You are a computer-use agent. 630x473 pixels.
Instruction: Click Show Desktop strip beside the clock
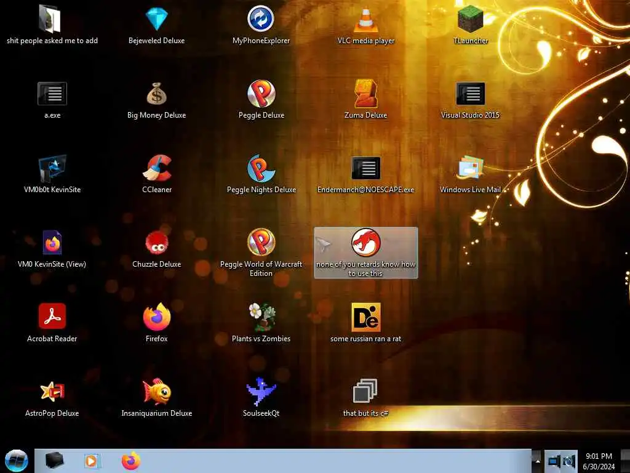pyautogui.click(x=625, y=461)
